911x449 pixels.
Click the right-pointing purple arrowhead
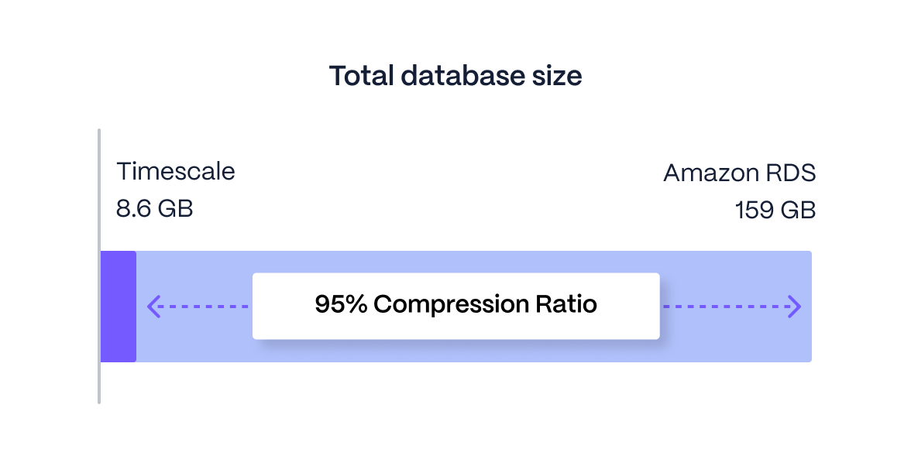795,307
